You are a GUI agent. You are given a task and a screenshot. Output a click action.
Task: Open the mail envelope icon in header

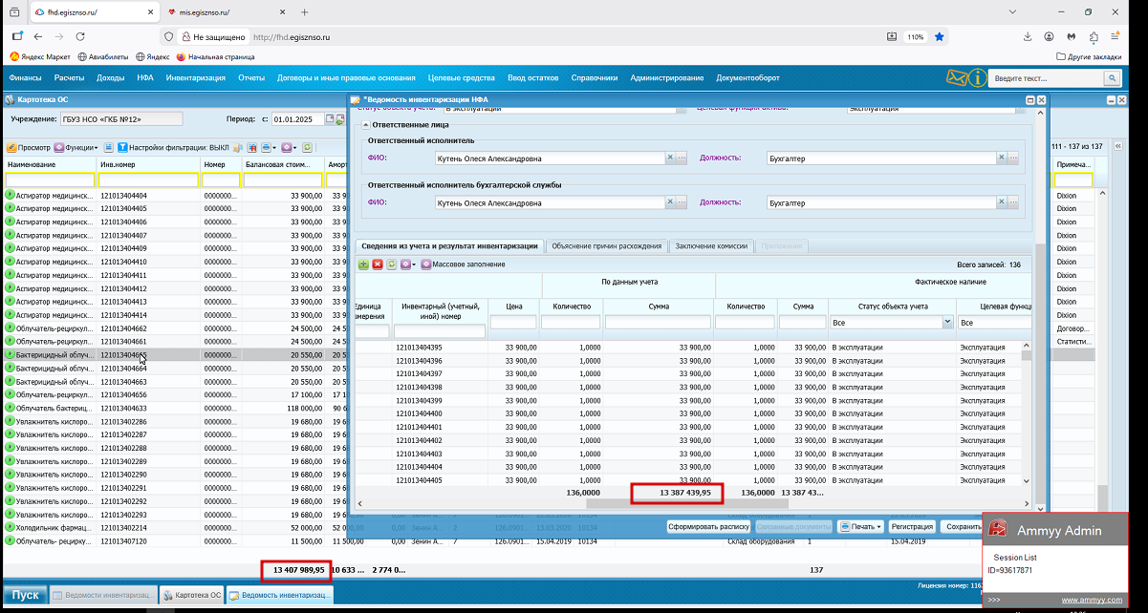point(956,77)
